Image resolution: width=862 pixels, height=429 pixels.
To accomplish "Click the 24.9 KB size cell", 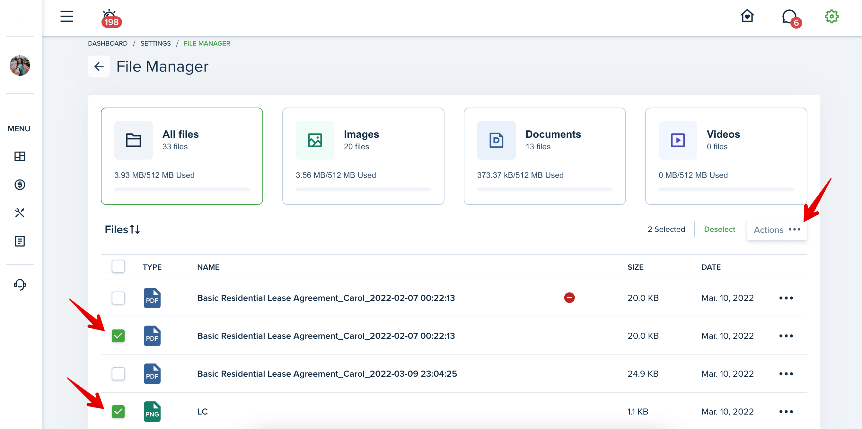I will [x=643, y=373].
